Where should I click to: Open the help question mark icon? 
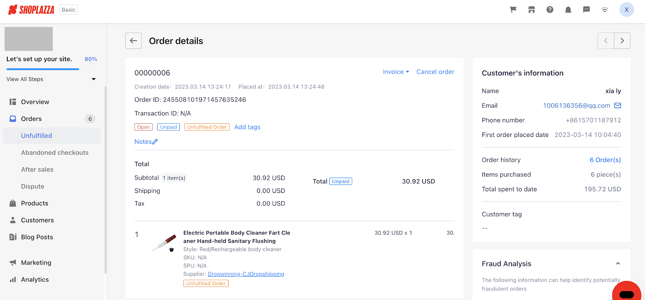pyautogui.click(x=550, y=10)
